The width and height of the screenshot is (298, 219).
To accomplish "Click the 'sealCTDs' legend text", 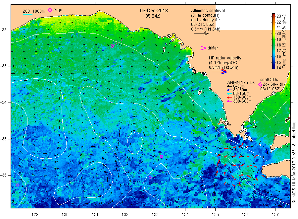I will (269, 80).
